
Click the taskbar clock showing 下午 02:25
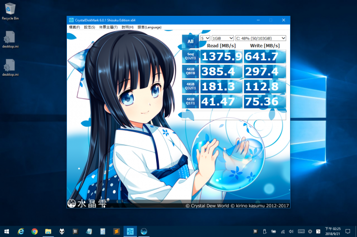pyautogui.click(x=333, y=232)
